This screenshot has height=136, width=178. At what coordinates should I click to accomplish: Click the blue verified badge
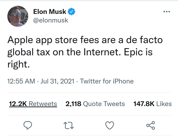(x=72, y=12)
